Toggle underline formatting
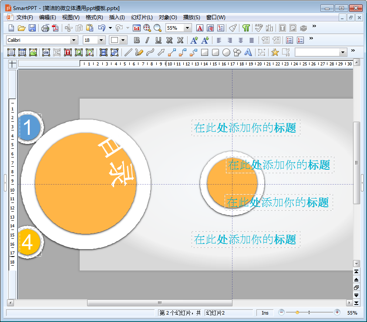The image size is (367, 322). tap(158, 40)
